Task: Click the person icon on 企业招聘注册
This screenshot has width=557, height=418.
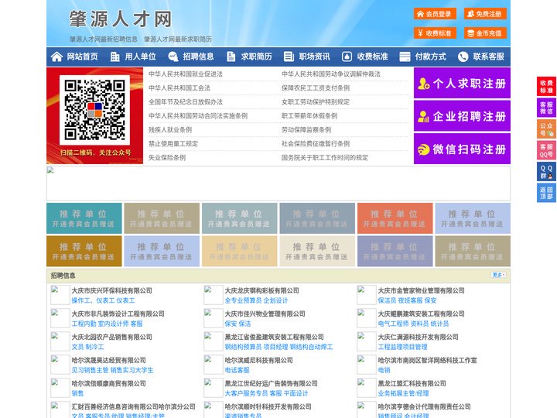Action: tap(423, 117)
